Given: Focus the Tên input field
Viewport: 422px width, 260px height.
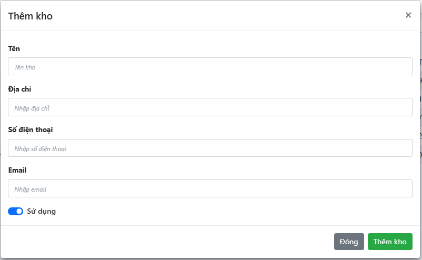Looking at the screenshot, I should 210,66.
